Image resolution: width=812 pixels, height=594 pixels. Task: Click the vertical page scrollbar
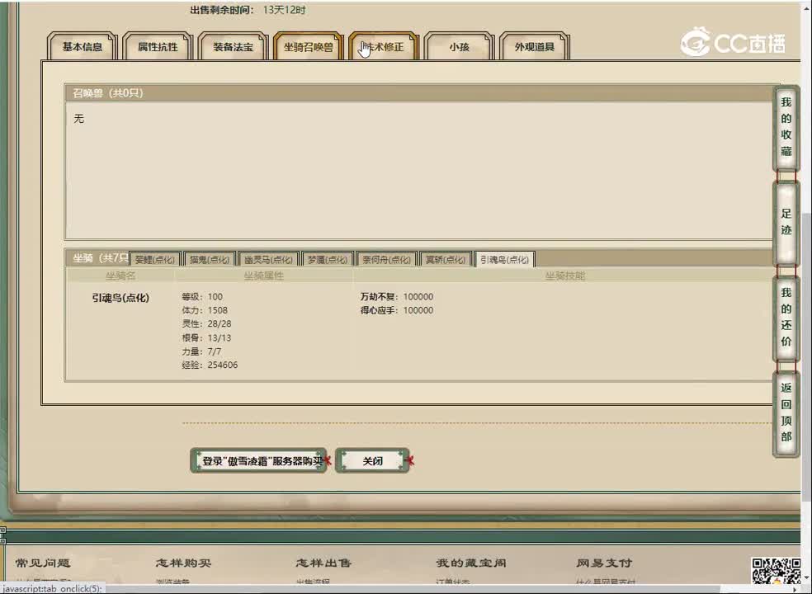pos(805,247)
